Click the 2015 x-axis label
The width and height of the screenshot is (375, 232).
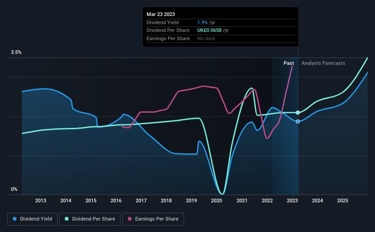coord(91,200)
